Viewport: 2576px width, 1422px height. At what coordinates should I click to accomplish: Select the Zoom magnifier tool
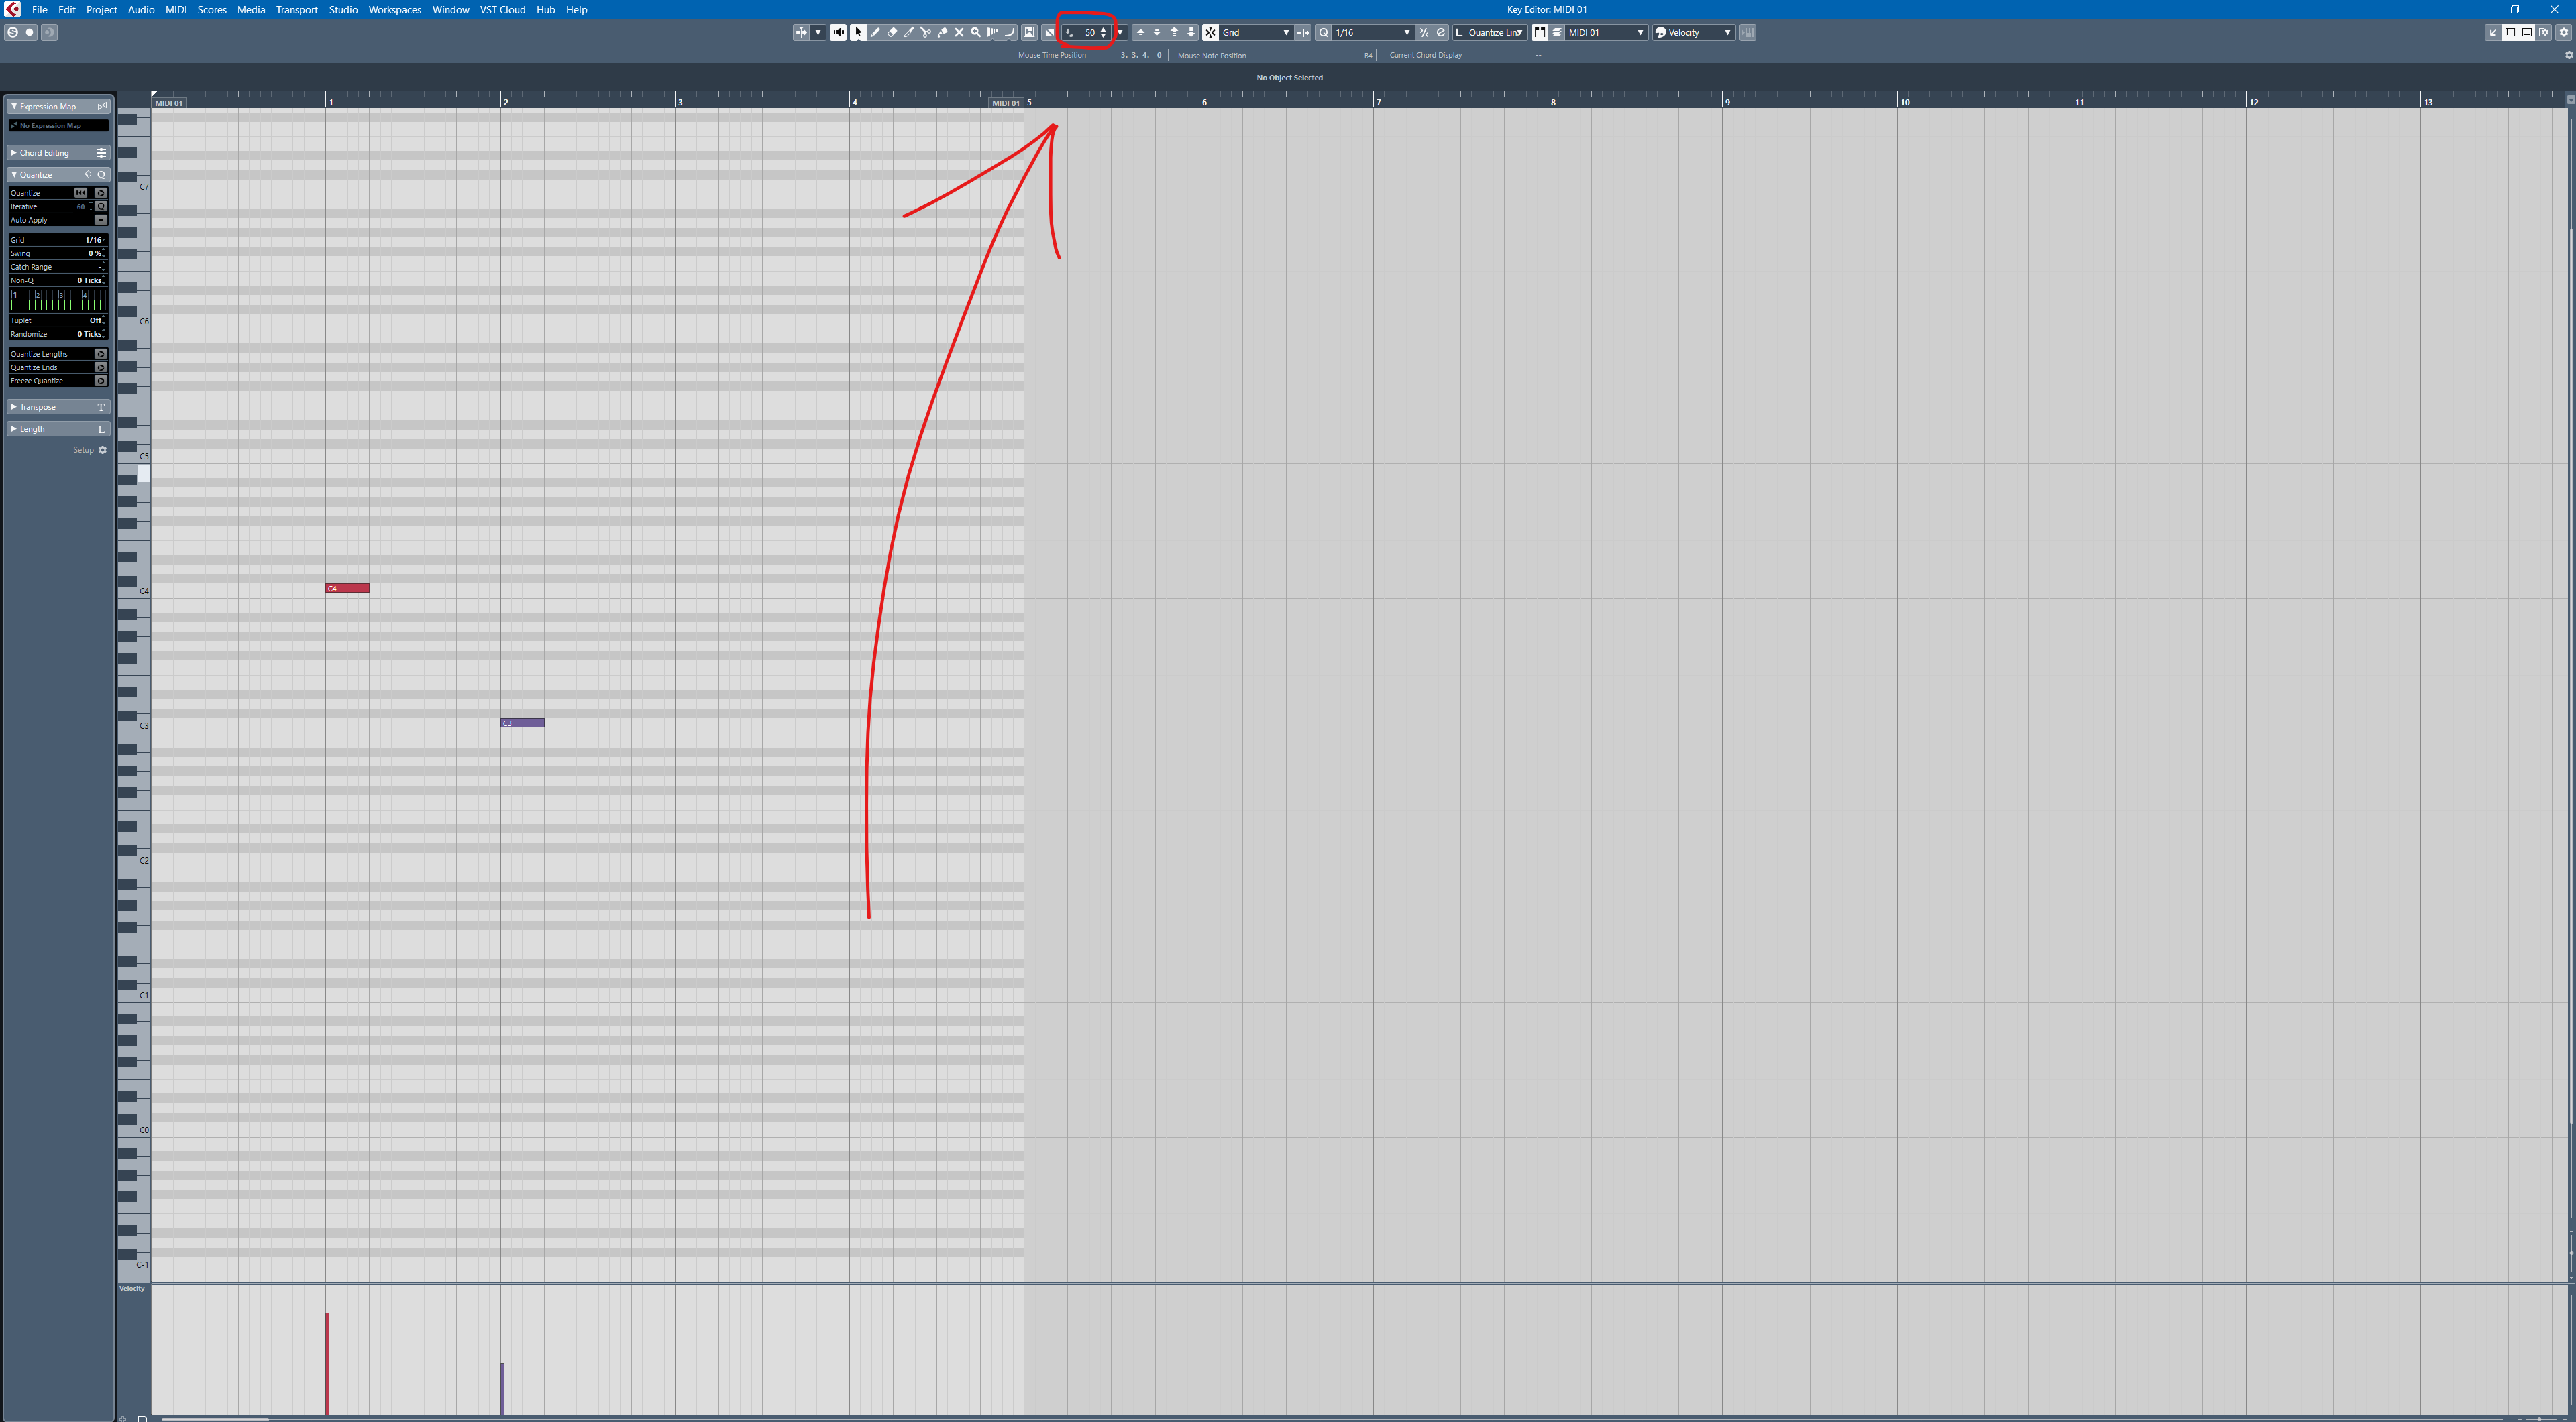tap(976, 32)
